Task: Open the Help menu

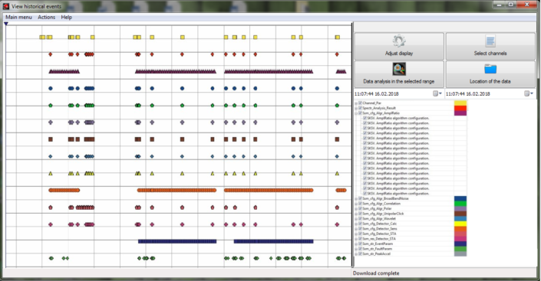Action: click(x=66, y=17)
